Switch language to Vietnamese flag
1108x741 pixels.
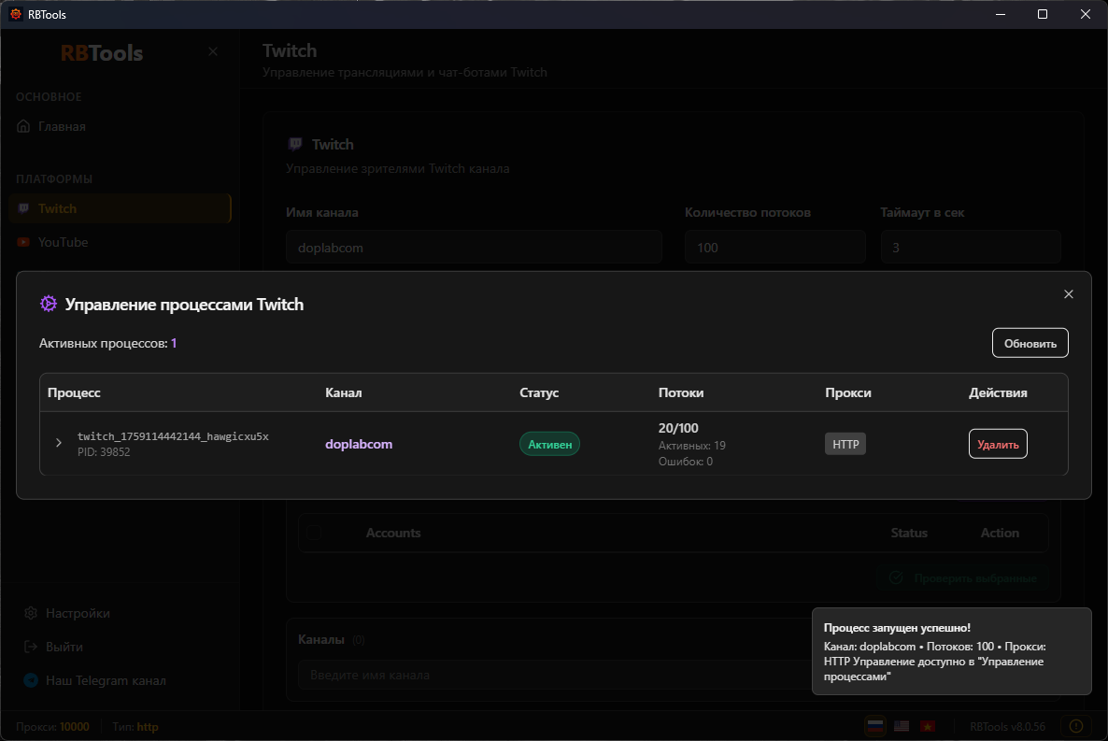click(928, 726)
